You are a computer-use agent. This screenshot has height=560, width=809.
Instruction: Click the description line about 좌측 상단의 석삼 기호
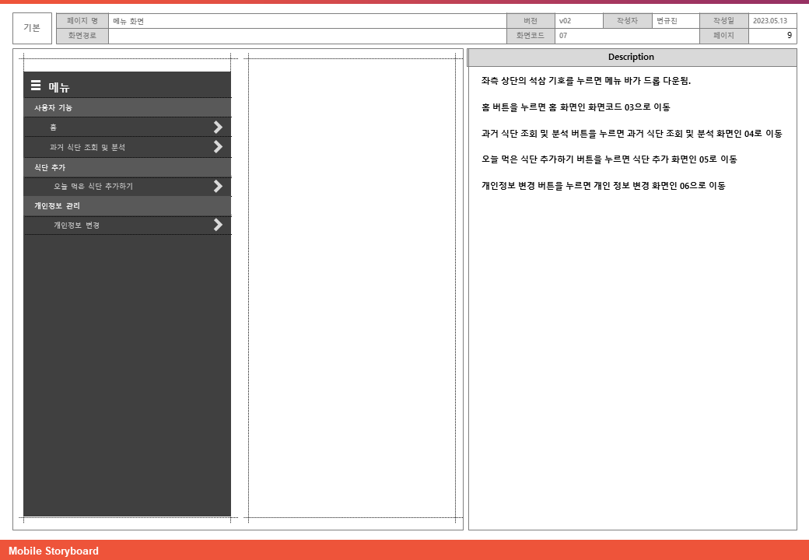[x=586, y=81]
